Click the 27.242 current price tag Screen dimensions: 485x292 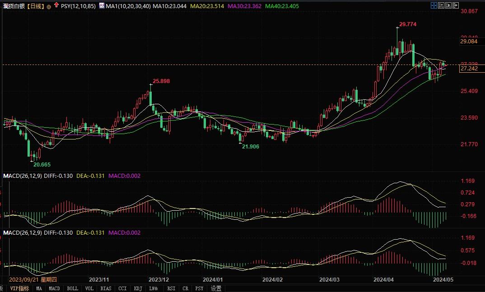469,69
